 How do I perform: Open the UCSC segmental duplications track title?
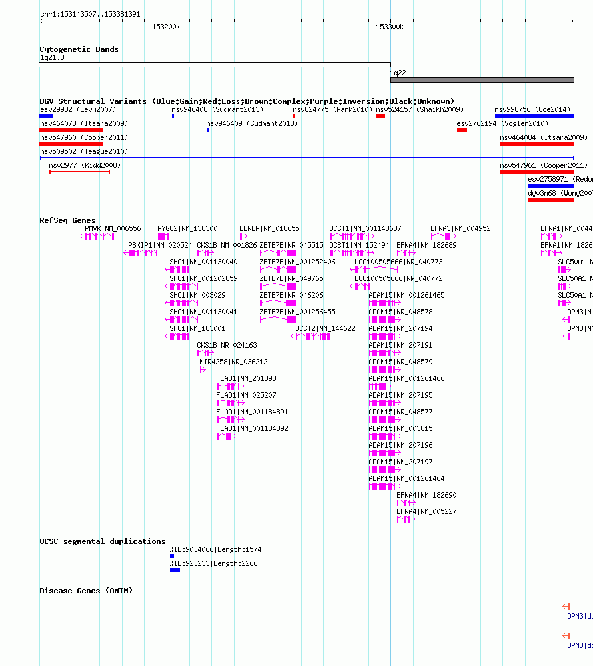pyautogui.click(x=103, y=541)
